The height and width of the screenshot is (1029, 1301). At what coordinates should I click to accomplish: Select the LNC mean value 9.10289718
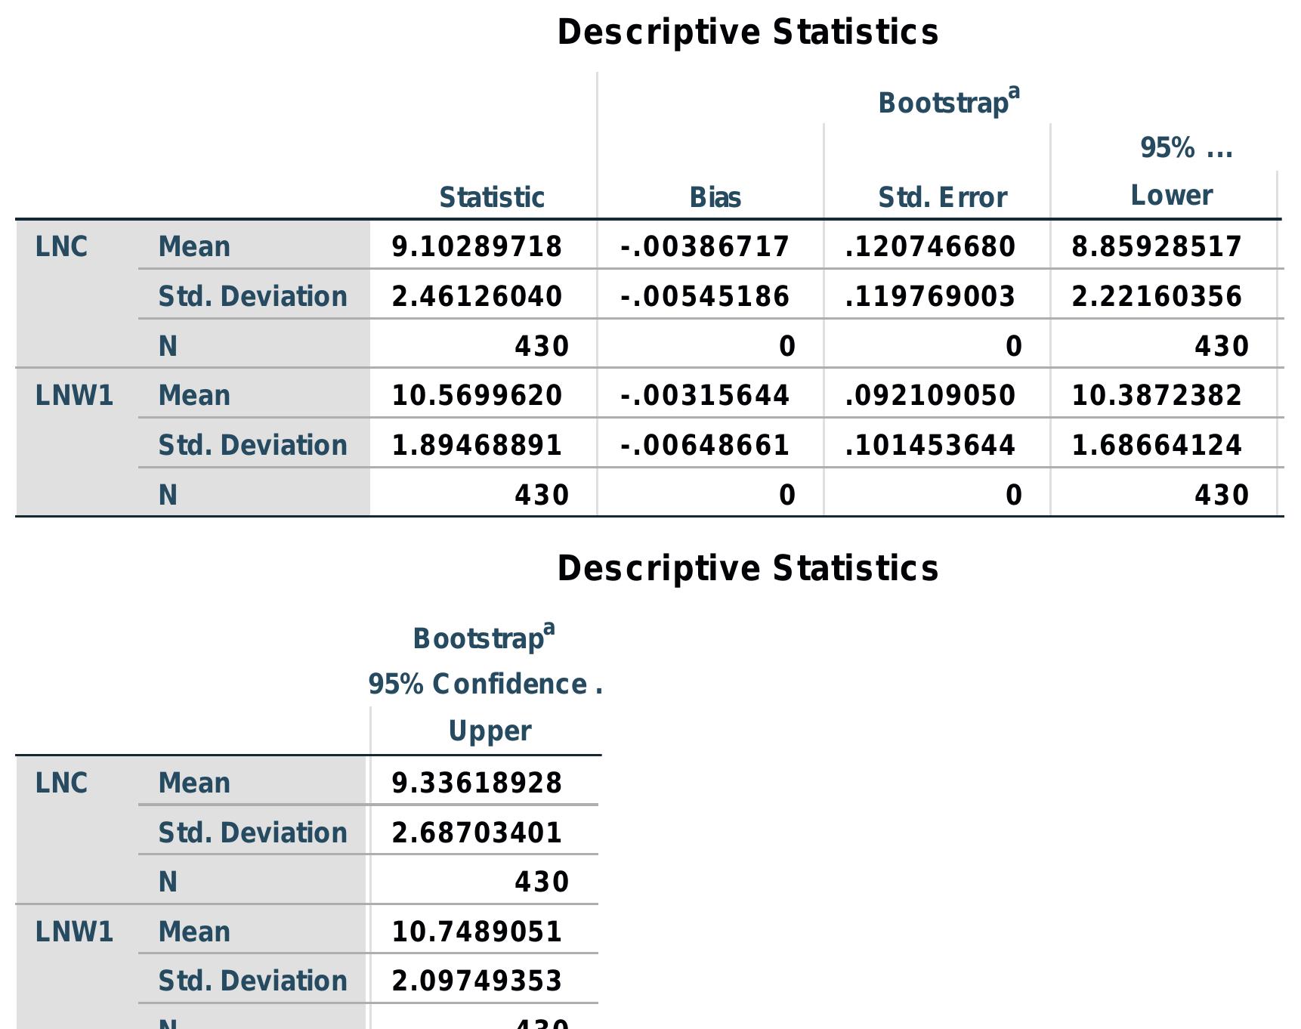[x=477, y=247]
